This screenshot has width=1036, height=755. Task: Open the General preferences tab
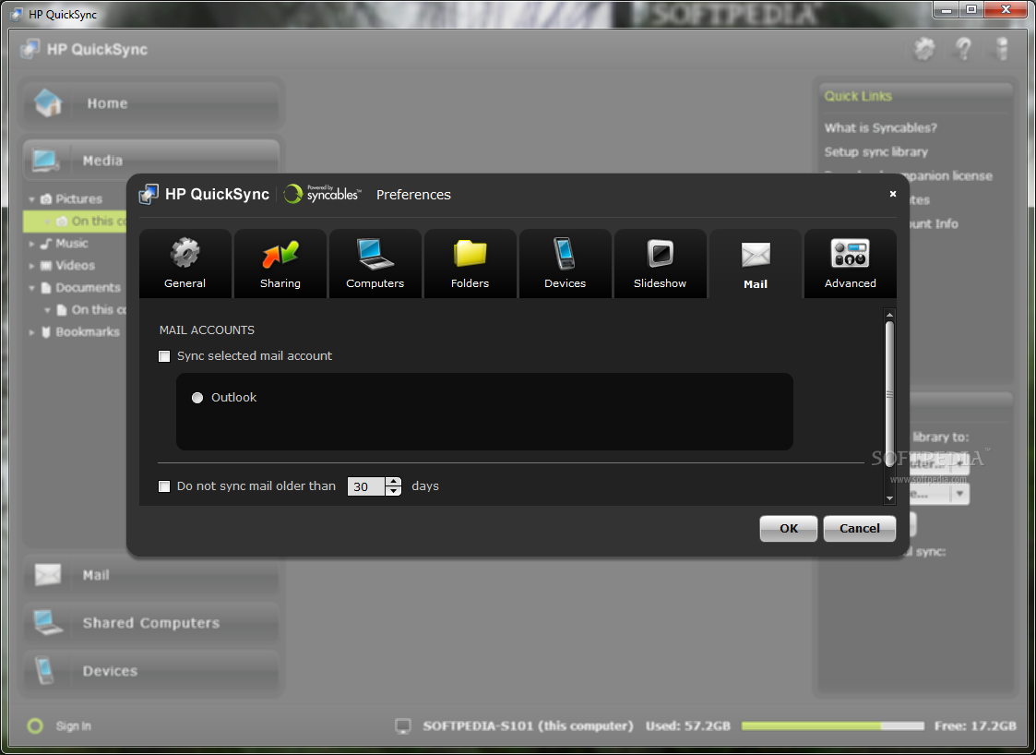185,264
